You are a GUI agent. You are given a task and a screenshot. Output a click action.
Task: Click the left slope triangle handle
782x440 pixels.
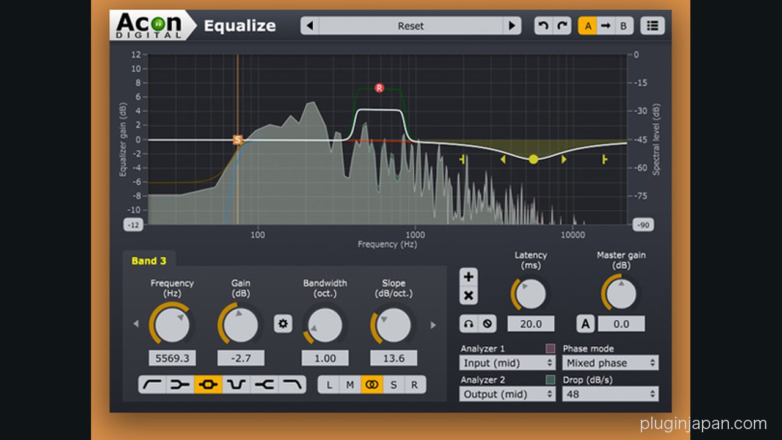tap(503, 159)
